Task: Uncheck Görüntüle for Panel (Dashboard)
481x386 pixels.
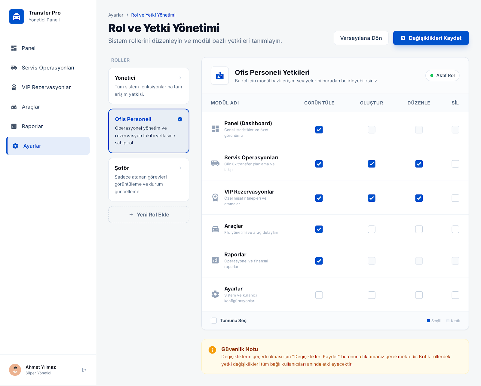Action: 319,130
